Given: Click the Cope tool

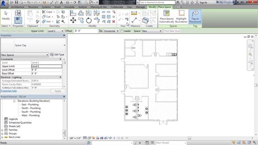Looking at the screenshot, I should pos(47,12).
